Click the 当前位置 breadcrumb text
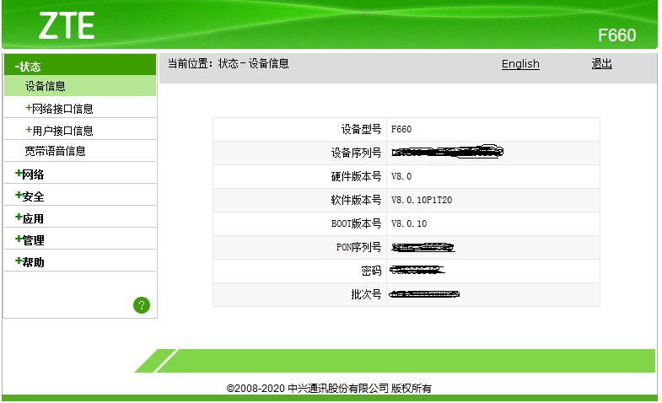This screenshot has width=662, height=403. pos(229,64)
